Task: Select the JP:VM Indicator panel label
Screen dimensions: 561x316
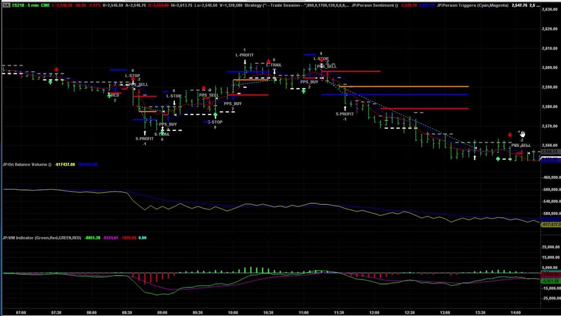Action: (x=42, y=238)
